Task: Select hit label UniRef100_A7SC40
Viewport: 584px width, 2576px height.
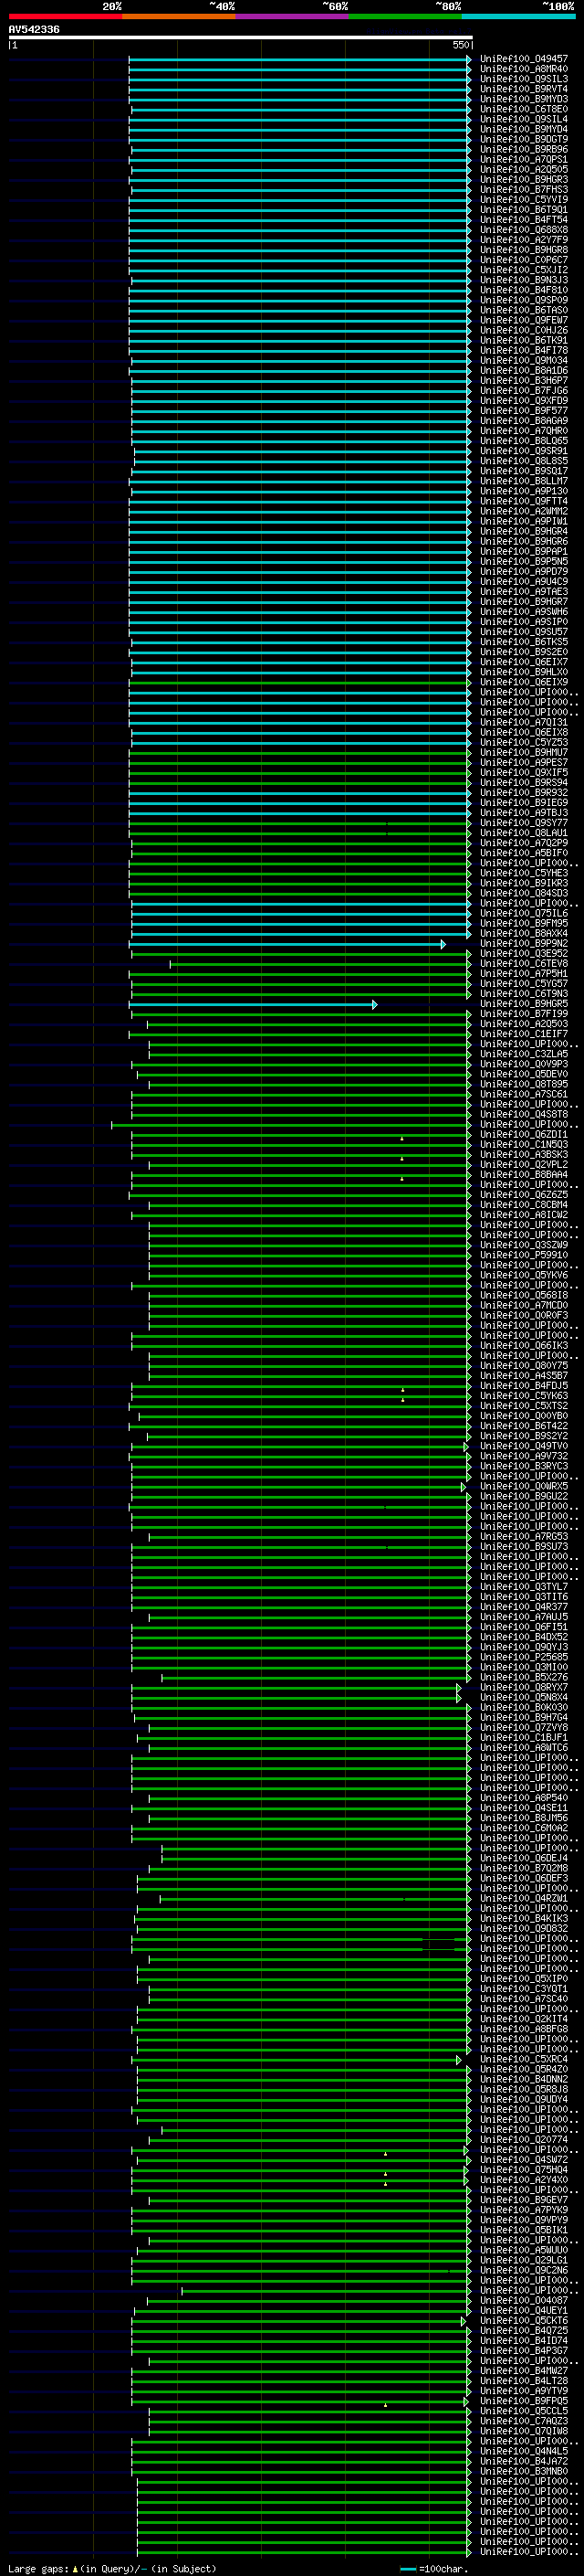Action: [524, 1999]
